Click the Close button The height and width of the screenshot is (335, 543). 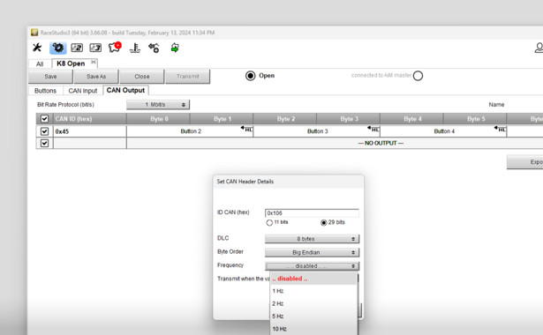[142, 77]
